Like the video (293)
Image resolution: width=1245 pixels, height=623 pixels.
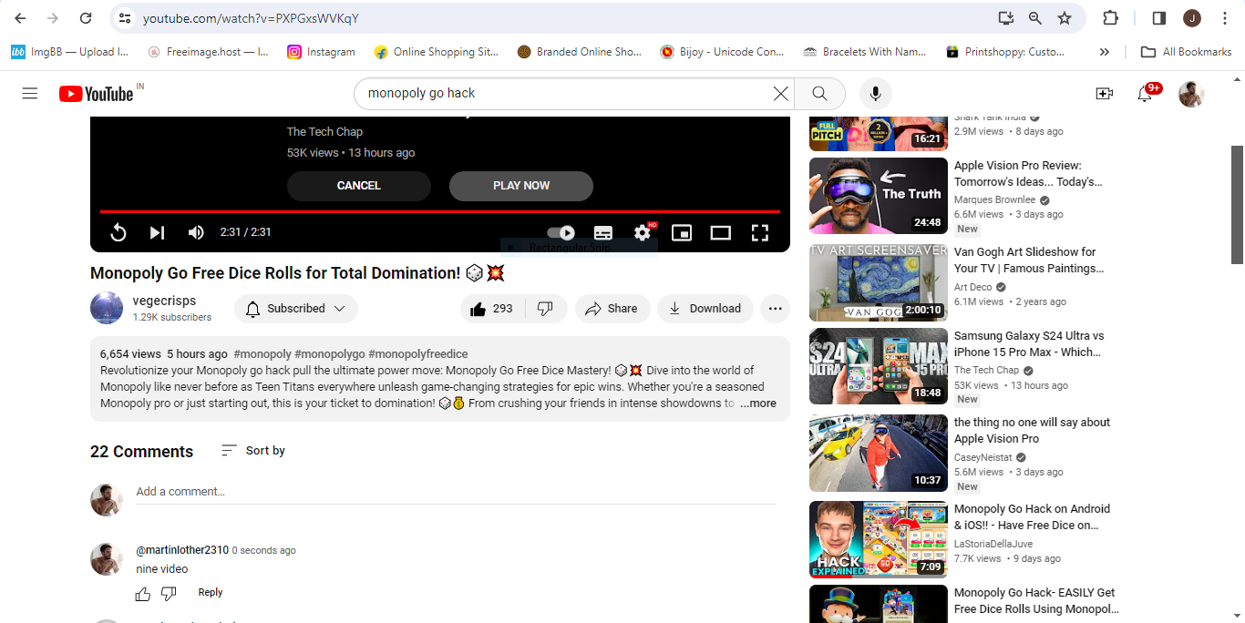492,309
